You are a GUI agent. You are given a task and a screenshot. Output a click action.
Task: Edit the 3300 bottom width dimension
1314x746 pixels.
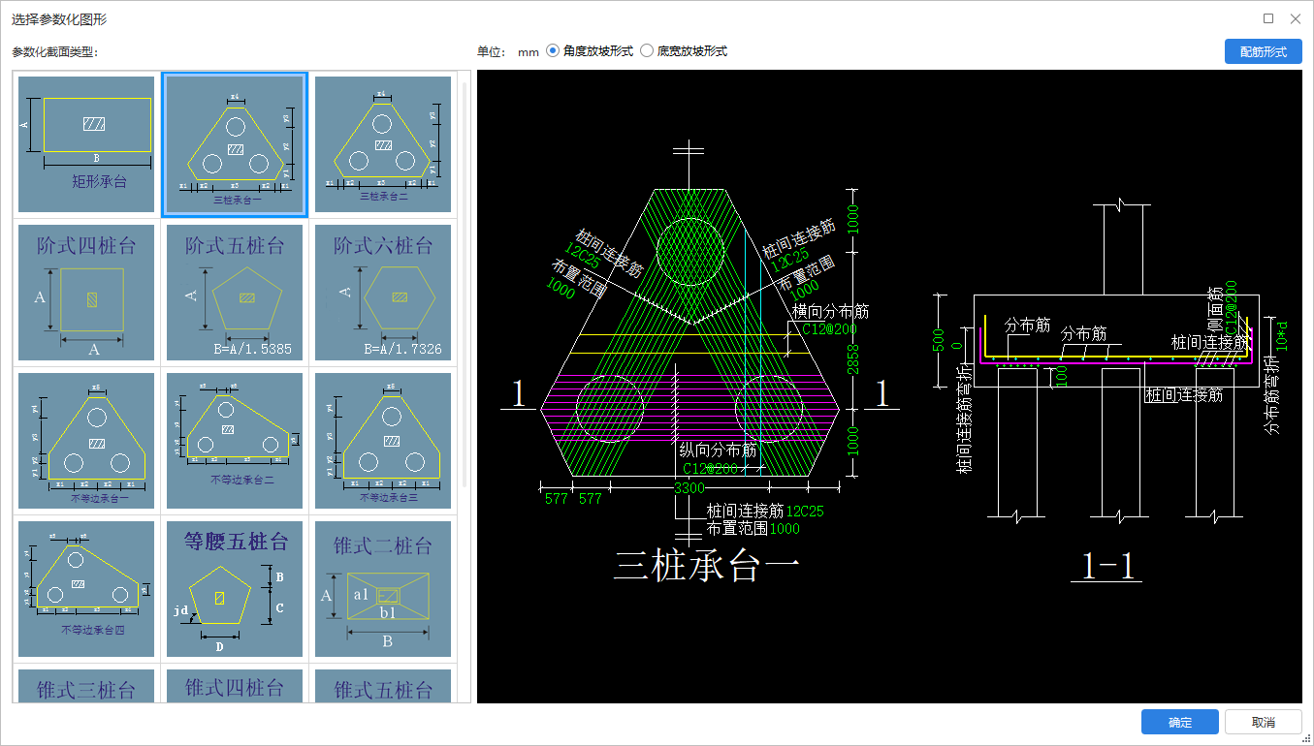(689, 488)
